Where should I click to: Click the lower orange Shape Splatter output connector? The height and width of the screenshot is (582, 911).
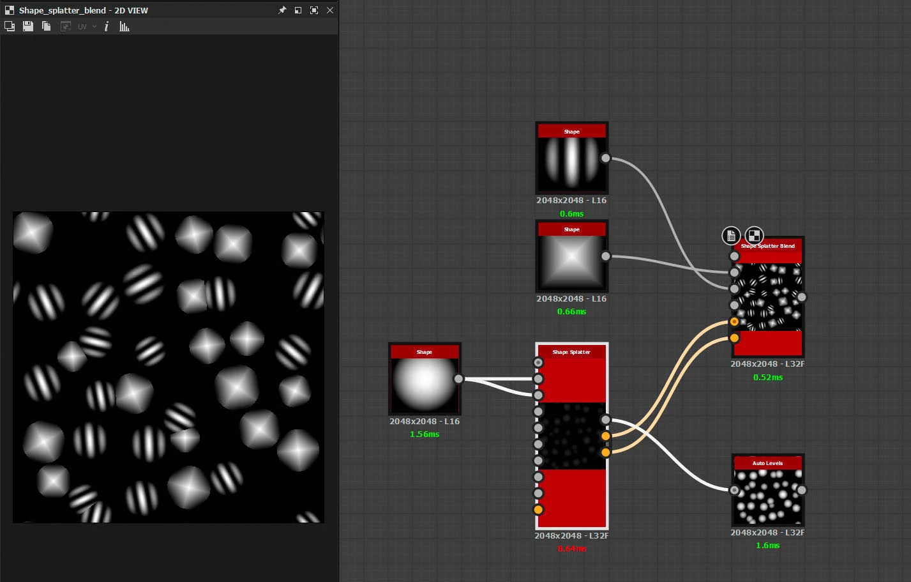[605, 452]
